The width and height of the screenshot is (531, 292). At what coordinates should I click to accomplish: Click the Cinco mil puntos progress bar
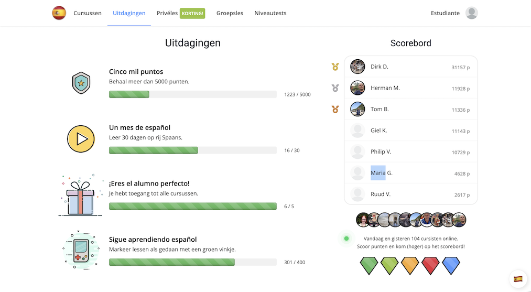193,94
